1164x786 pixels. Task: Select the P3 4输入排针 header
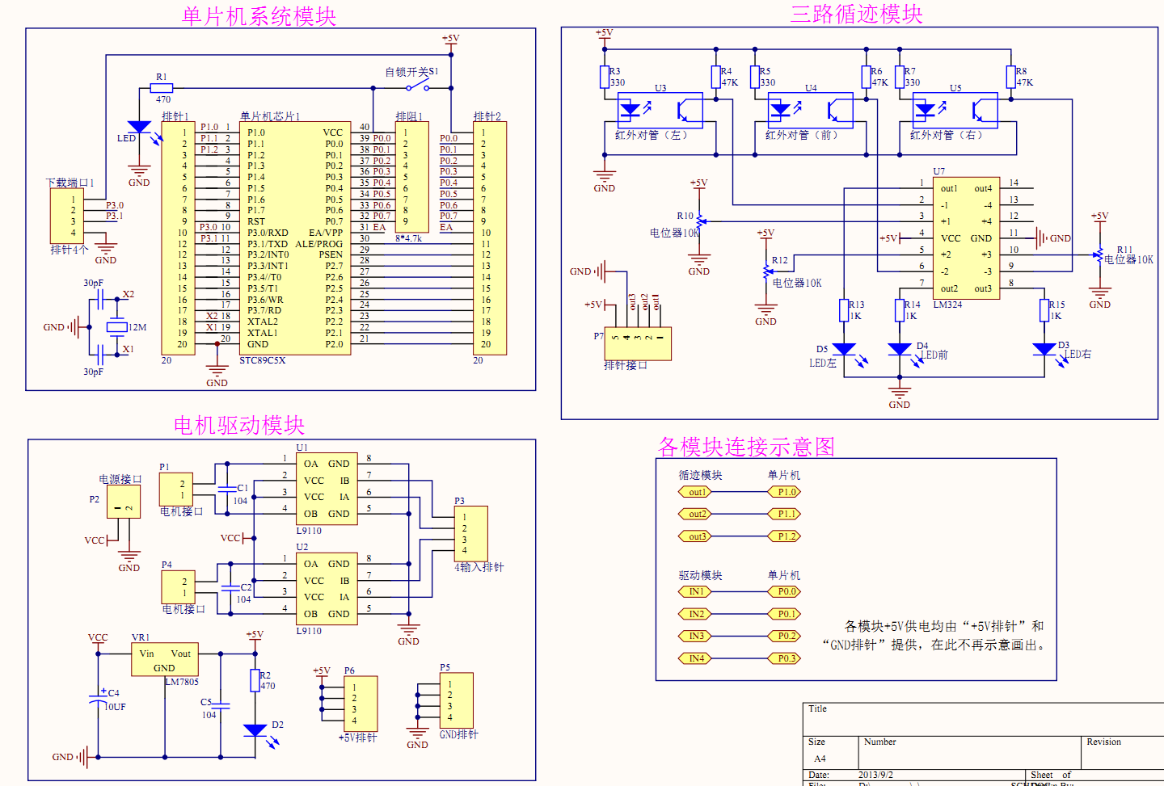[x=470, y=533]
